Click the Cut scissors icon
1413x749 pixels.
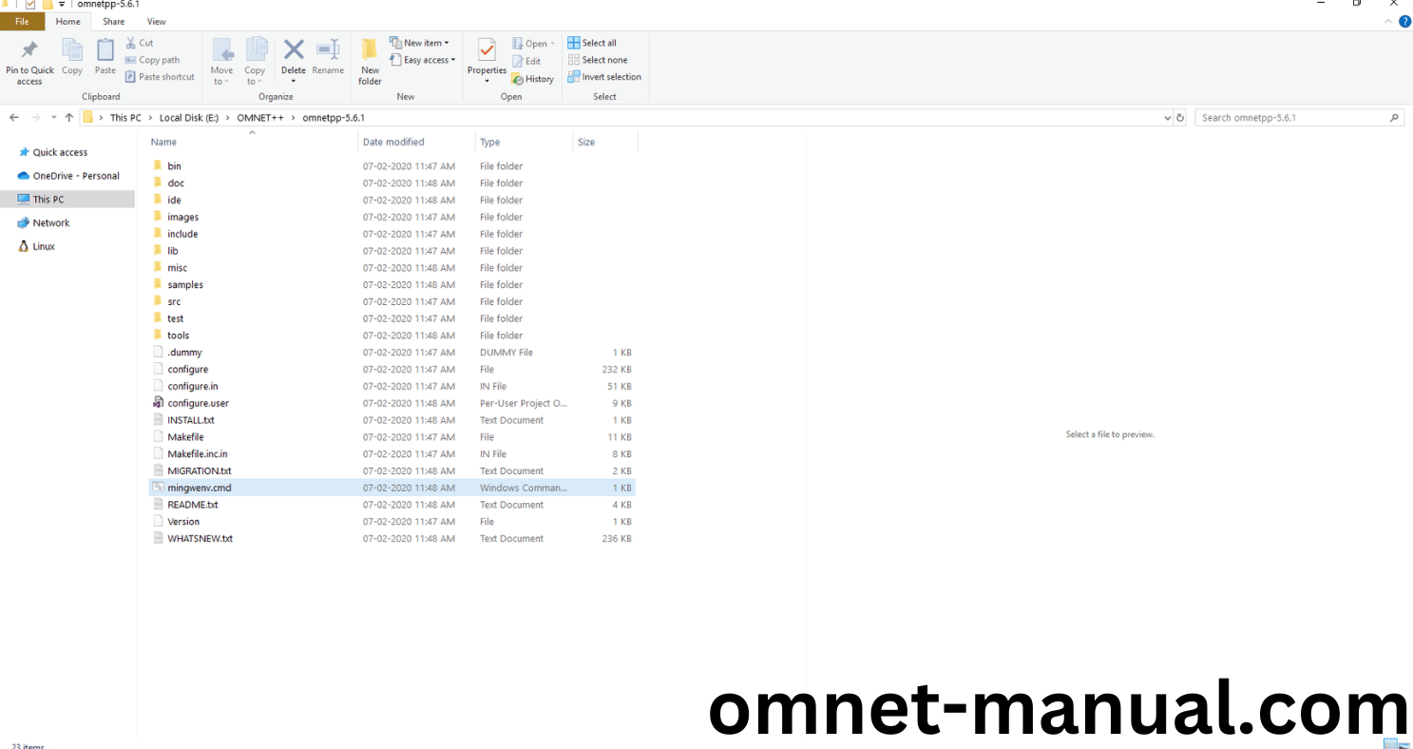point(131,43)
